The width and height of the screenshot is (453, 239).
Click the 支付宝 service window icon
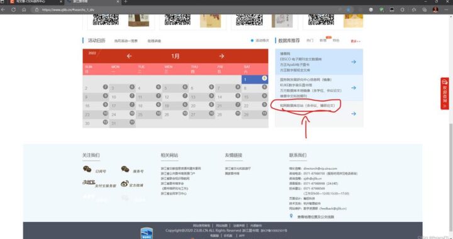pyautogui.click(x=89, y=182)
